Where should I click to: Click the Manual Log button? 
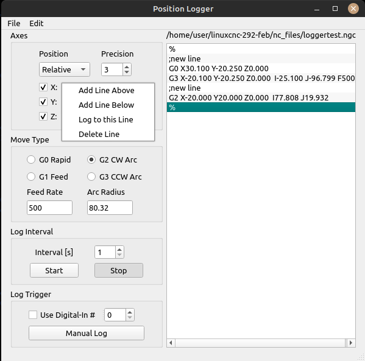click(x=87, y=333)
